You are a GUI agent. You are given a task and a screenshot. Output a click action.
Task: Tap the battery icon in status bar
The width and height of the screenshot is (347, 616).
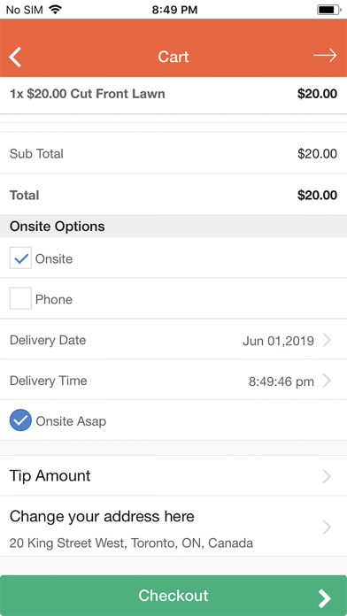(329, 10)
